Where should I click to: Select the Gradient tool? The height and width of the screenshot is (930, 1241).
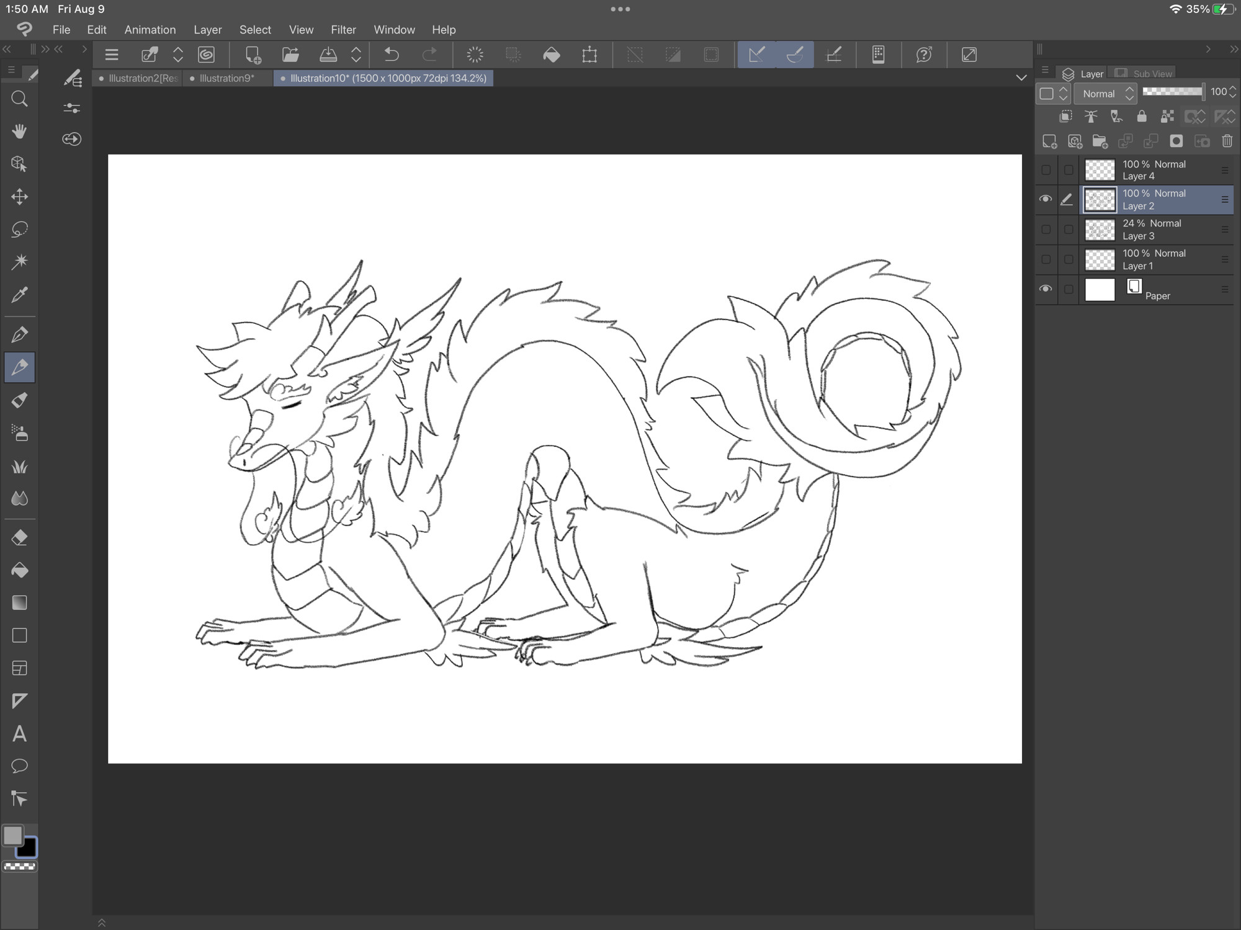(x=19, y=603)
